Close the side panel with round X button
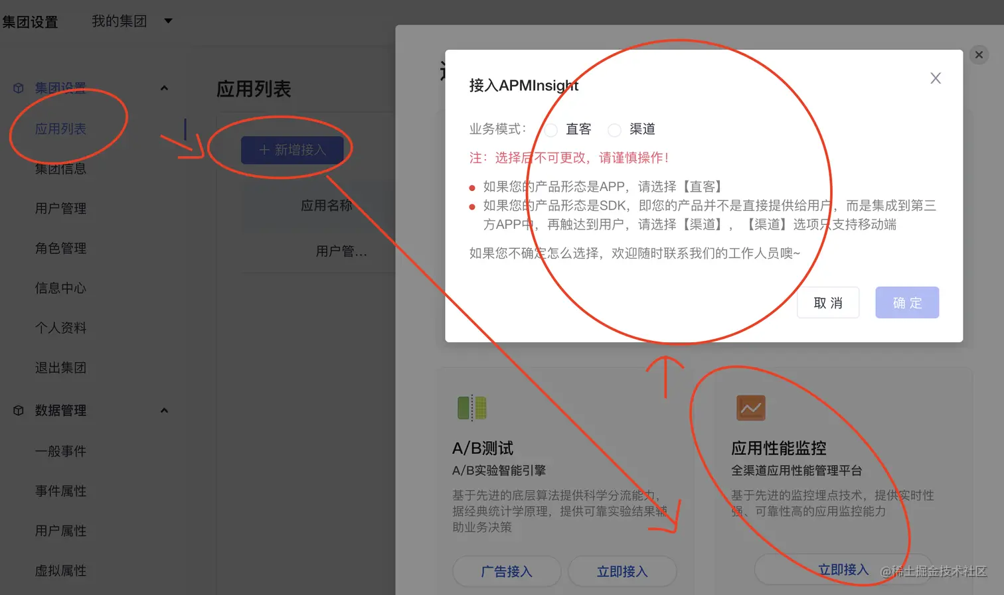Viewport: 1004px width, 595px height. point(979,54)
